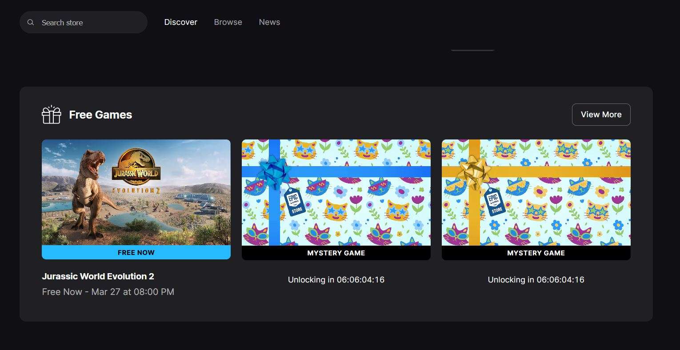Viewport: 680px width, 350px height.
Task: Open the Discover tab
Action: coord(181,22)
